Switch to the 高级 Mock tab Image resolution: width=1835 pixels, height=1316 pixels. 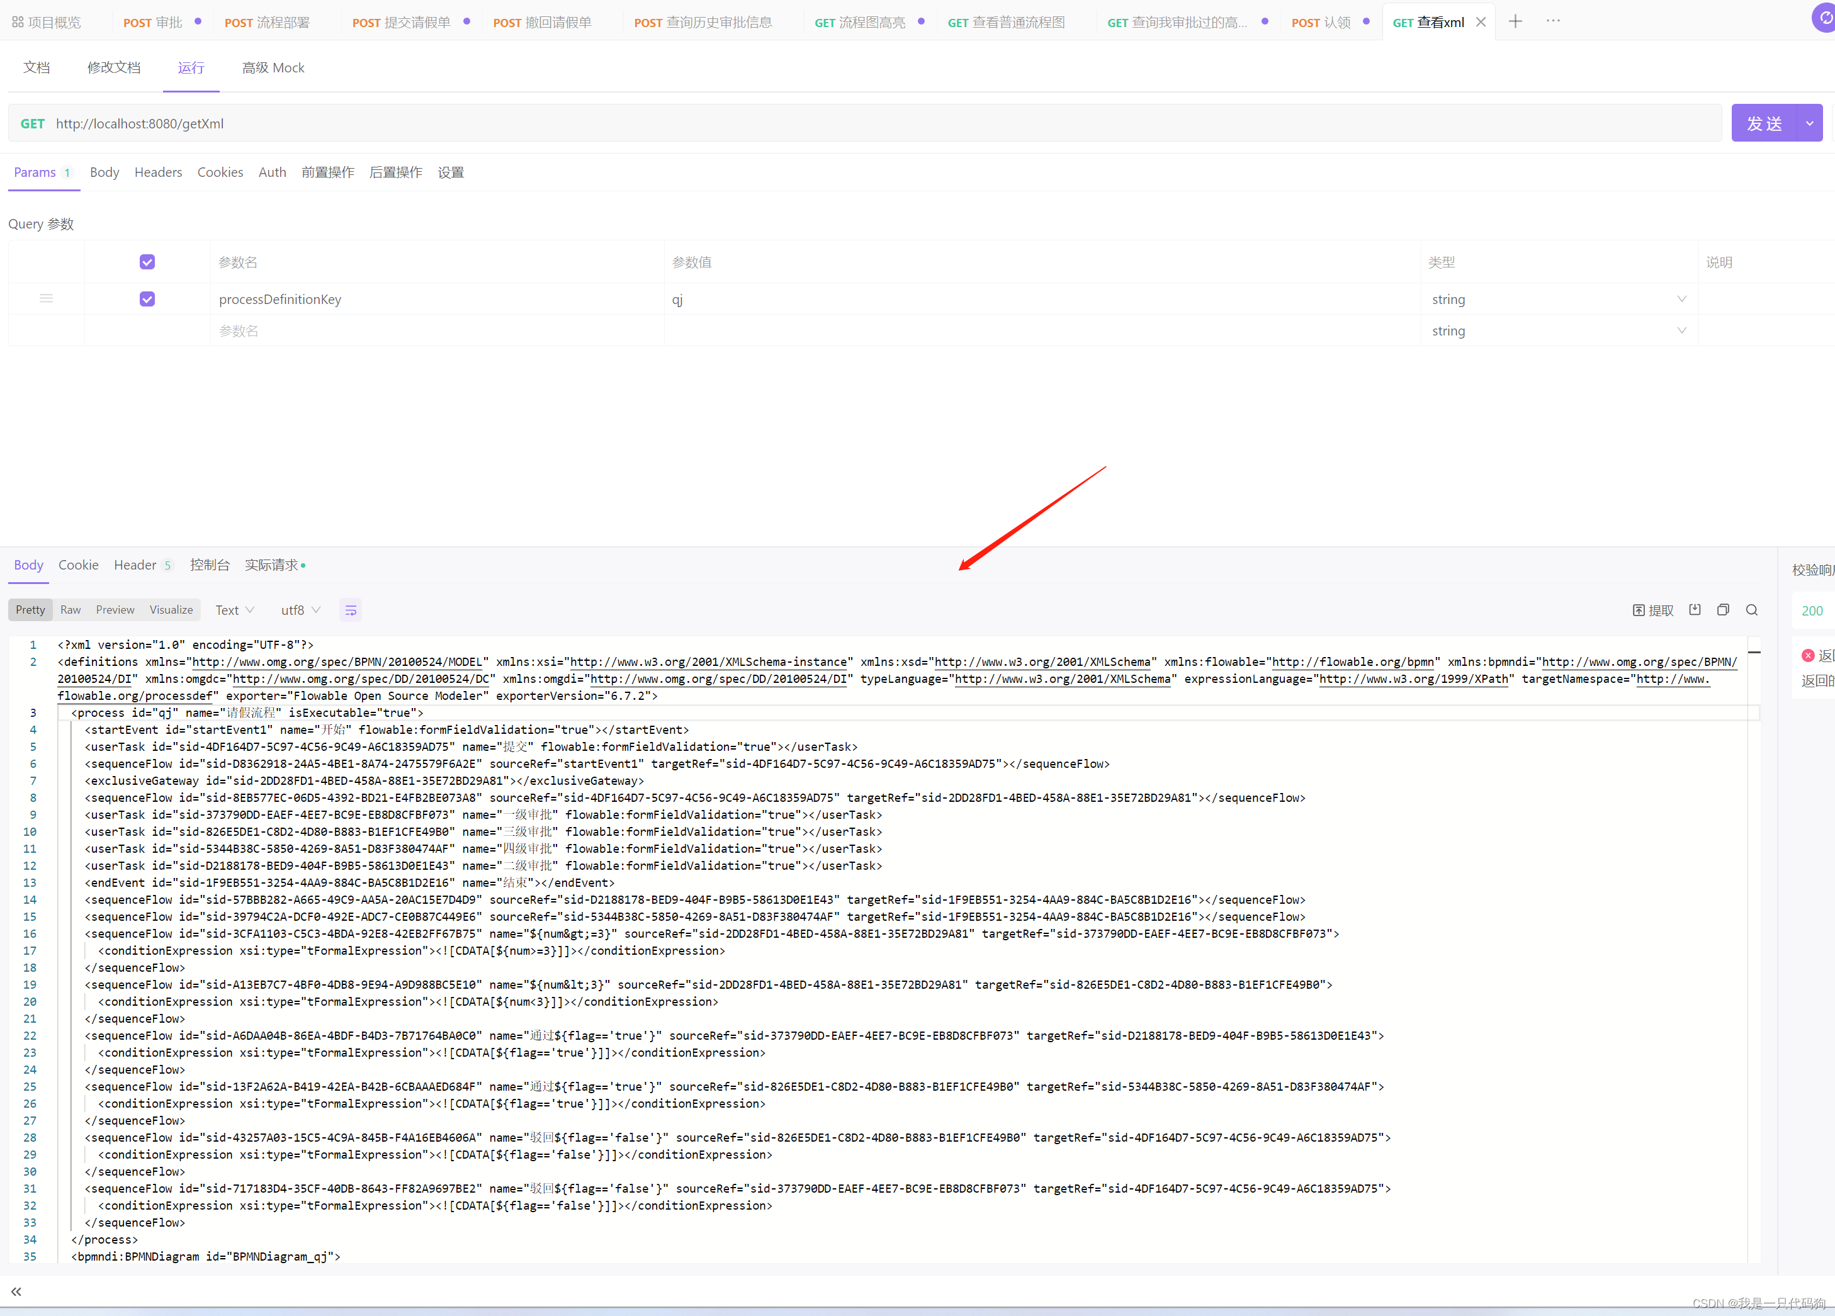pyautogui.click(x=273, y=68)
